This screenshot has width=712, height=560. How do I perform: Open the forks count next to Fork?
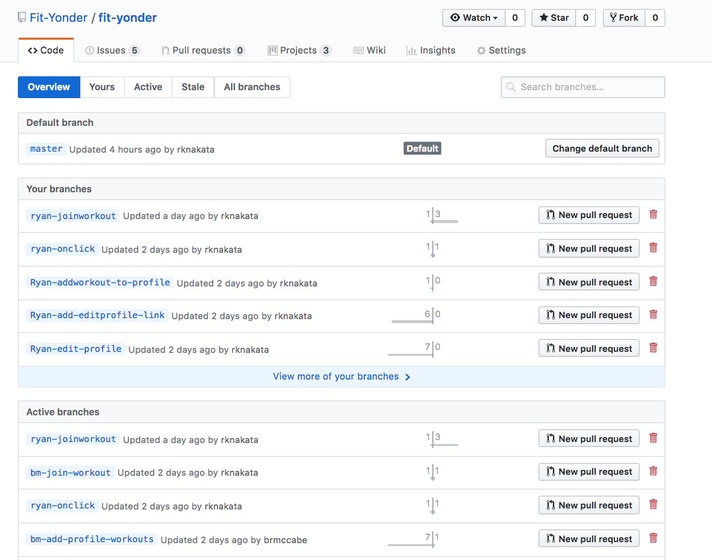click(655, 18)
